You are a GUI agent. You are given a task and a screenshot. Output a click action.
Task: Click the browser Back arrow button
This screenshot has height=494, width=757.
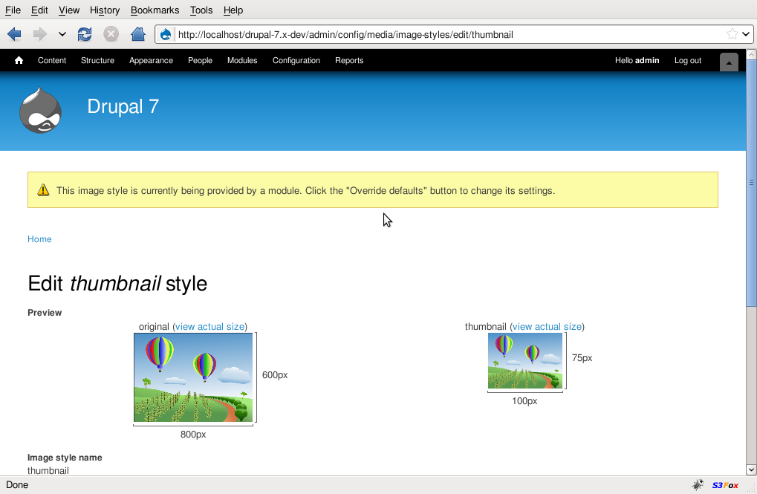coord(14,34)
